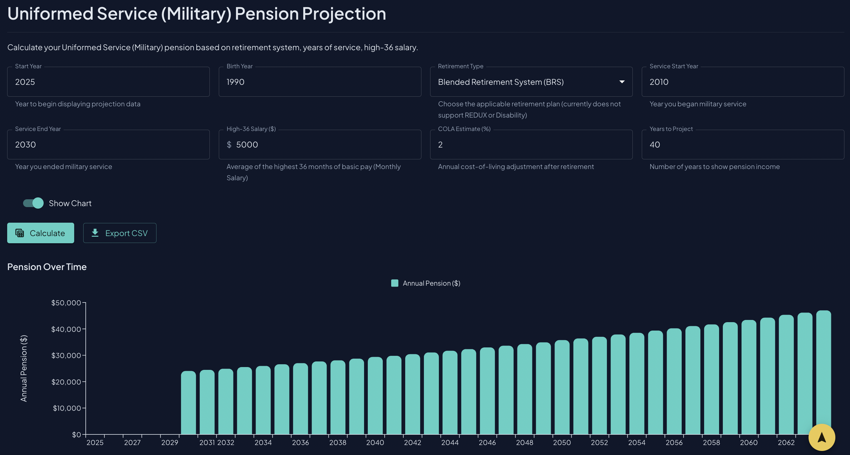Screen dimensions: 850x455
Task: Click the teal legend color square
Action: [x=394, y=283]
